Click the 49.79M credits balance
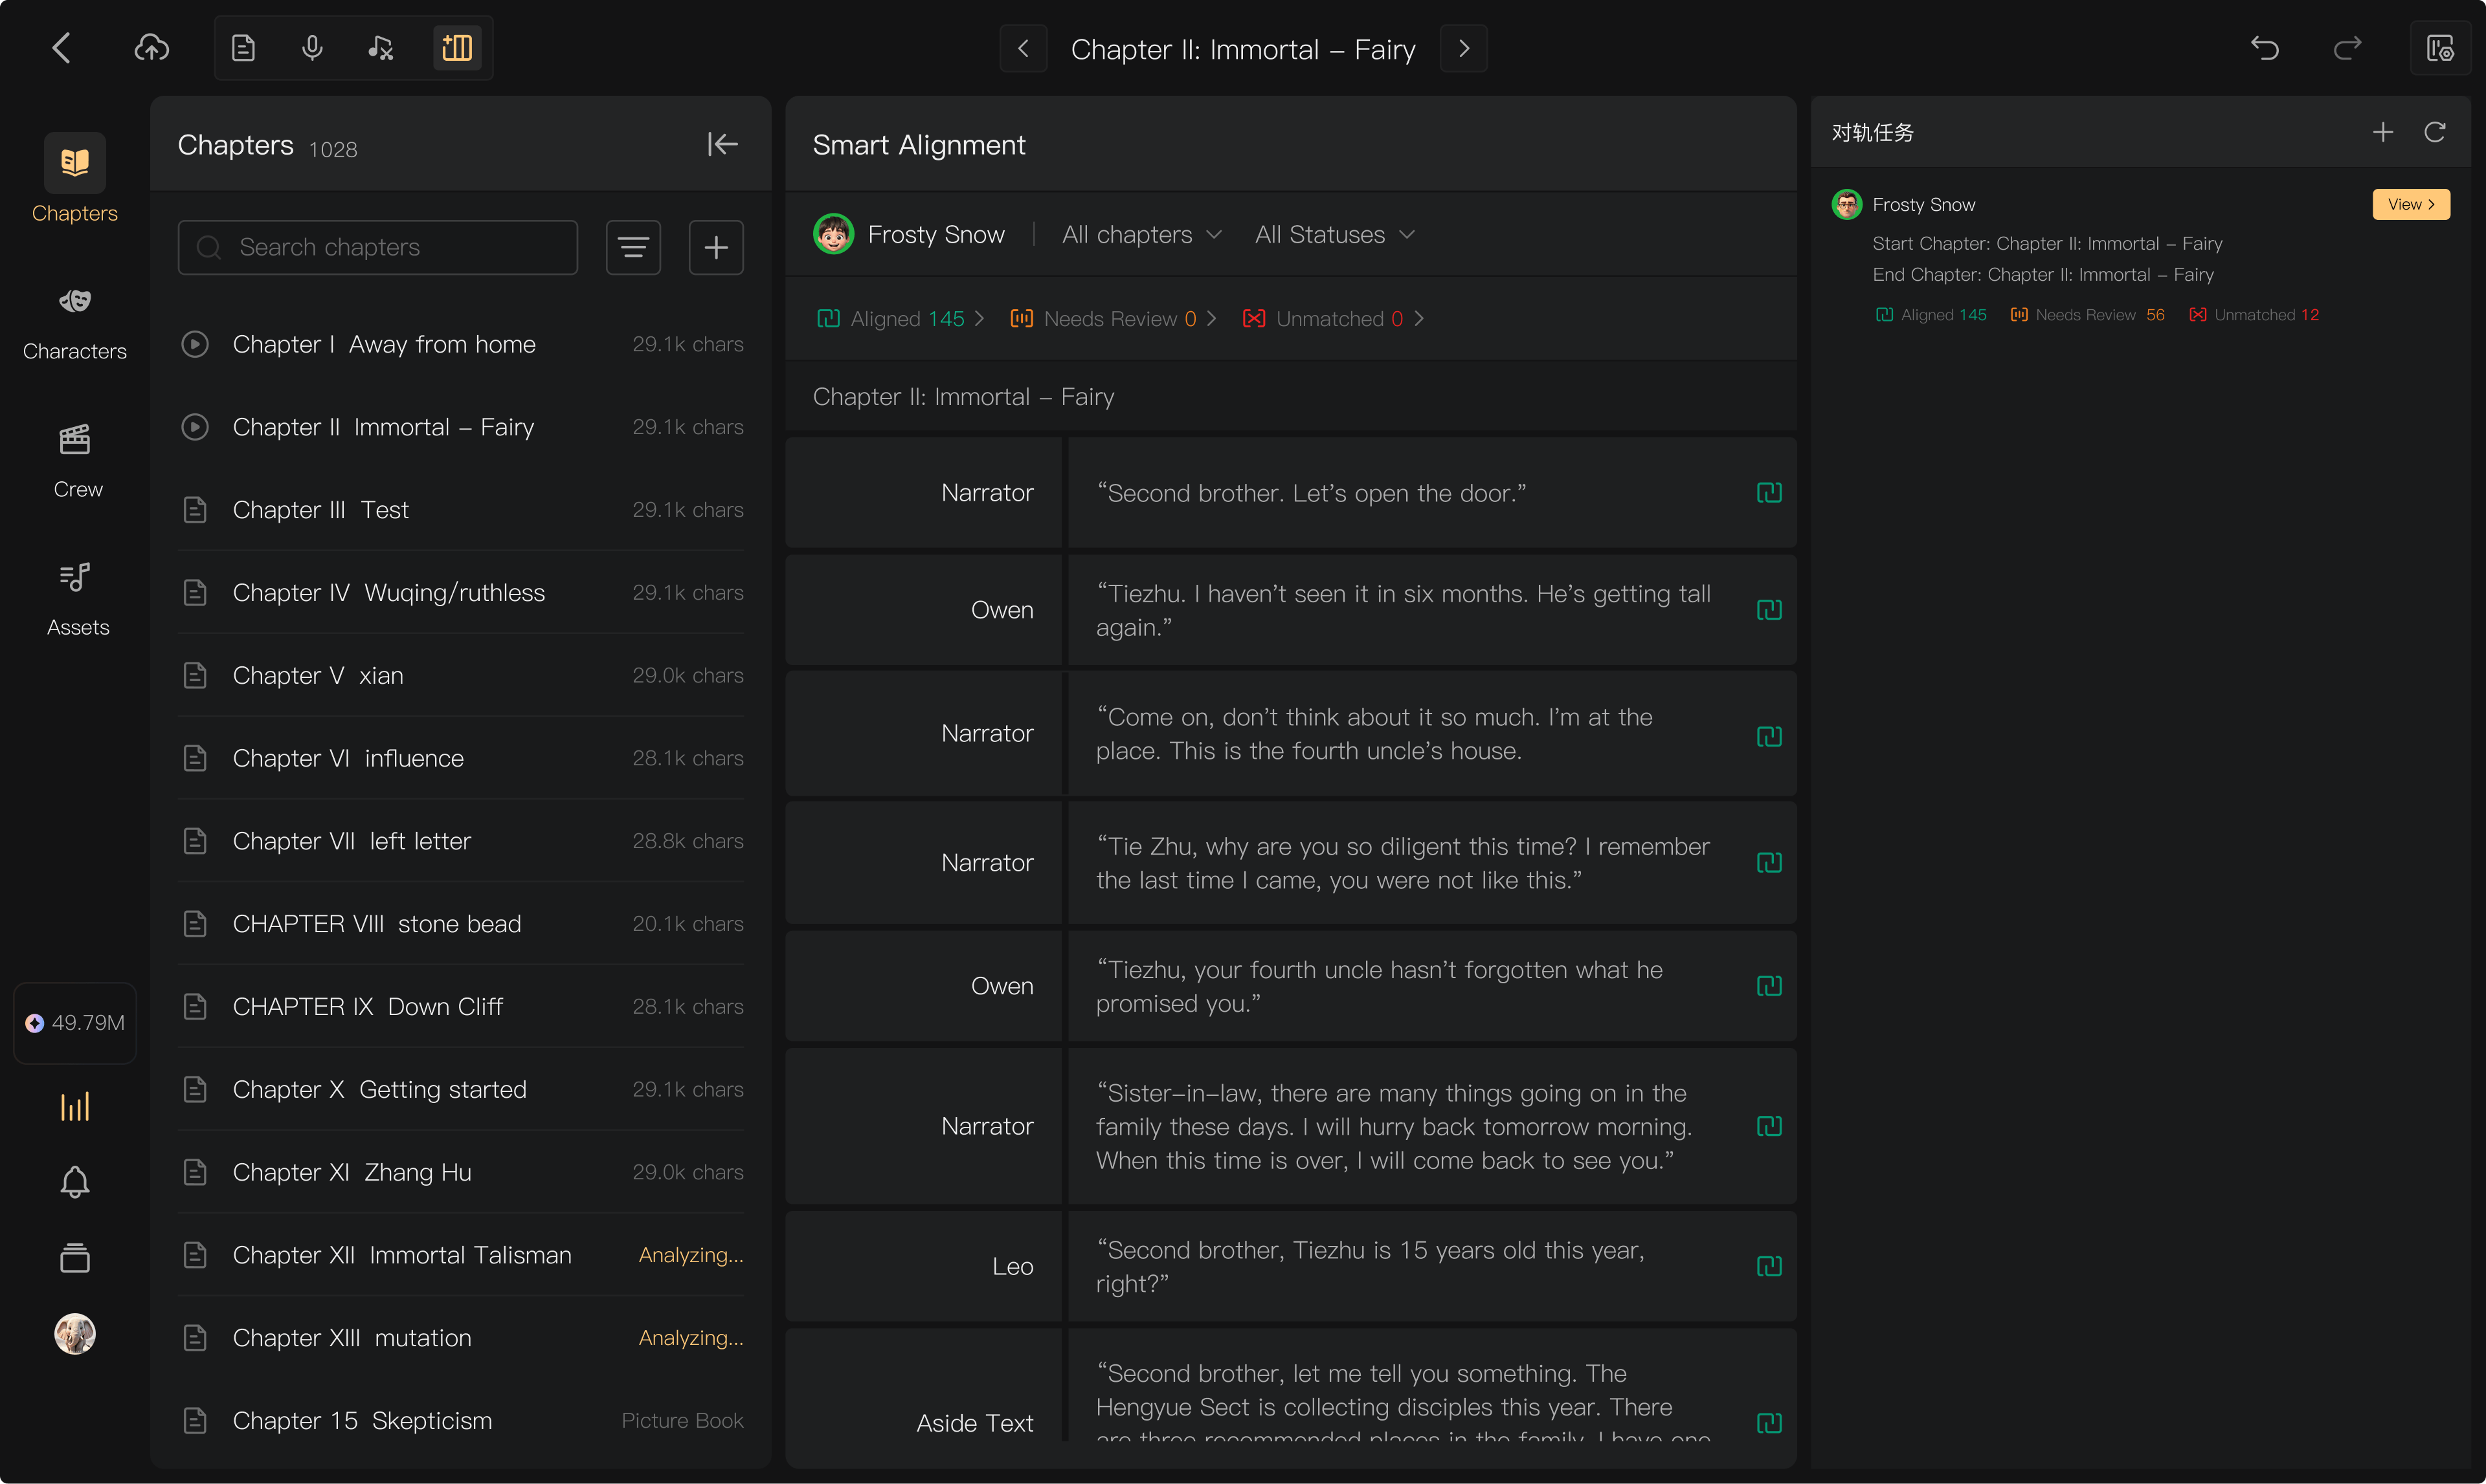This screenshot has width=2486, height=1484. click(x=75, y=1023)
